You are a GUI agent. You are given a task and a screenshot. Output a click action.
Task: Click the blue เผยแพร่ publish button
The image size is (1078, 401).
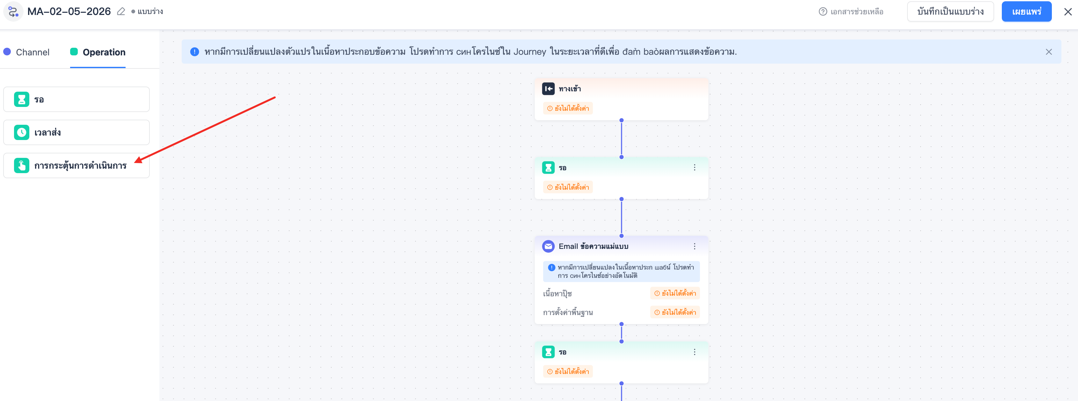point(1027,12)
